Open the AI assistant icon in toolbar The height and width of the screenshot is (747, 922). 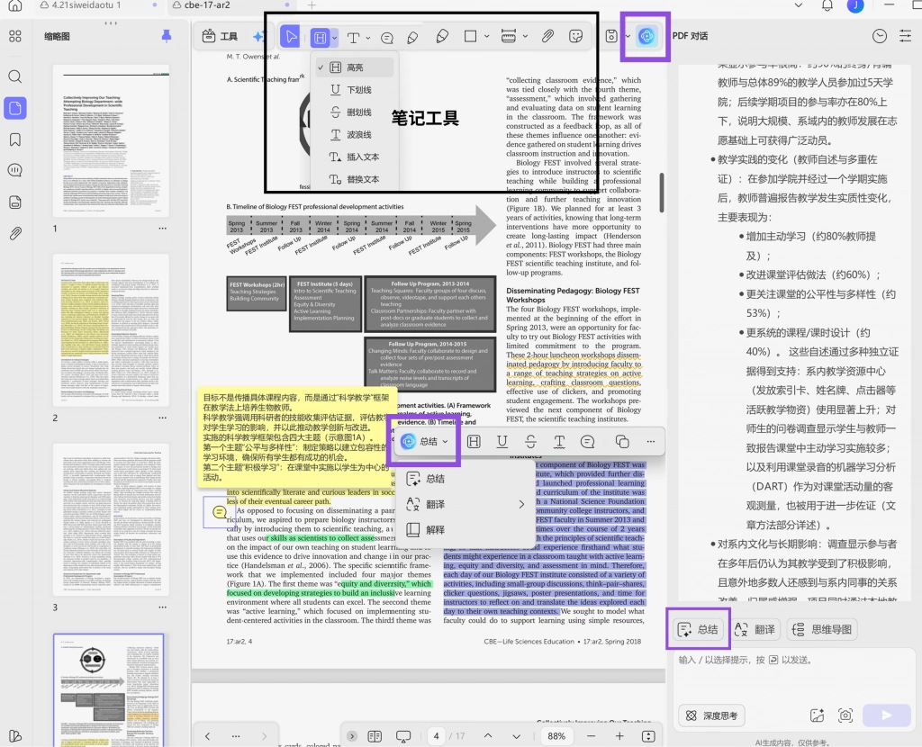click(646, 36)
